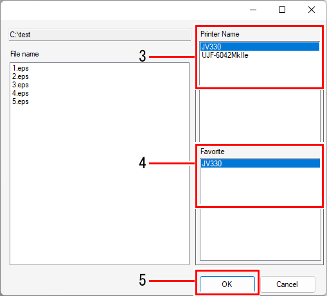Choose the UJF-6042MkIIe printer

coord(225,55)
